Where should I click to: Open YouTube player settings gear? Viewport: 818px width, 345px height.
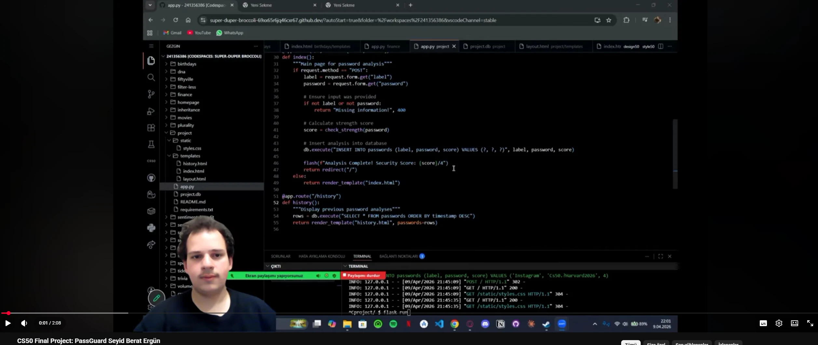(x=779, y=323)
